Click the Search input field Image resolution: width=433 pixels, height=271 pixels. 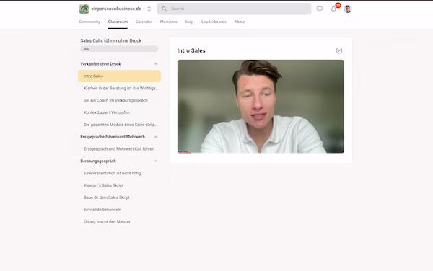(234, 9)
